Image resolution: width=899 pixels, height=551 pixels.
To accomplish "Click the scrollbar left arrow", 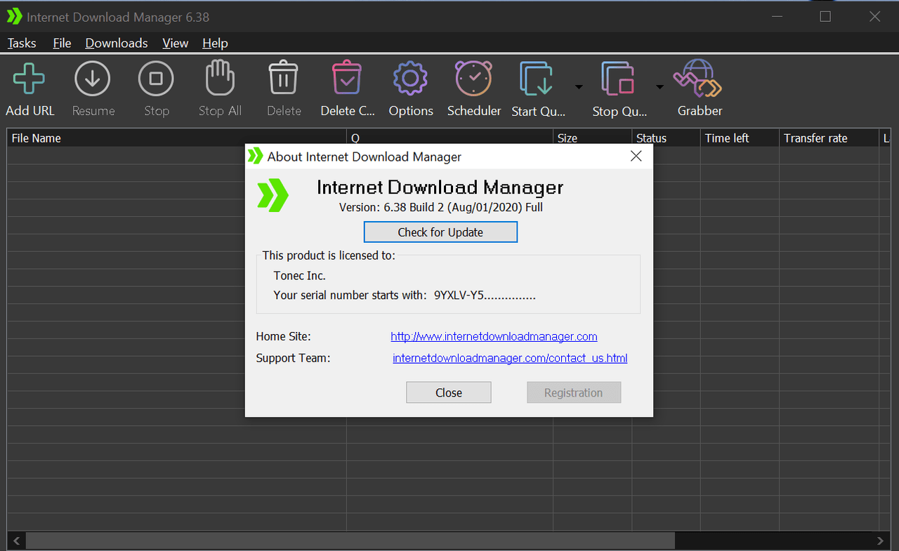I will pyautogui.click(x=17, y=540).
